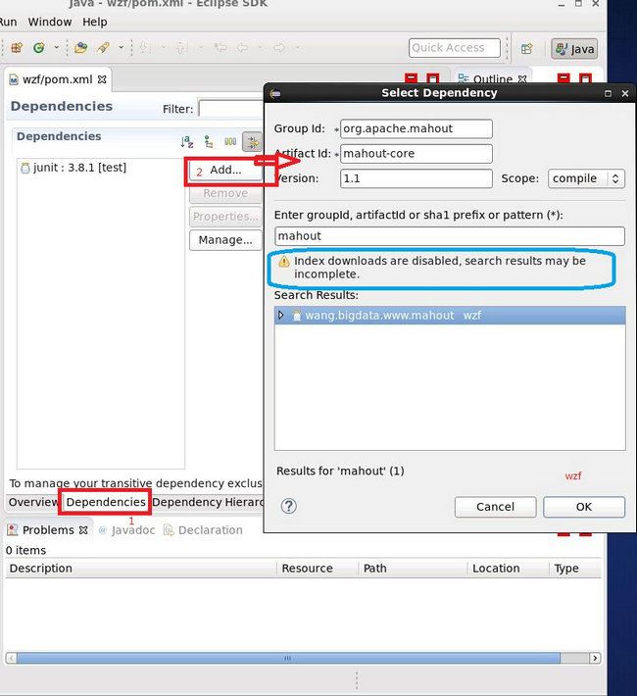
Task: Click the Last Edit Location toolbar icon
Action: point(220,47)
